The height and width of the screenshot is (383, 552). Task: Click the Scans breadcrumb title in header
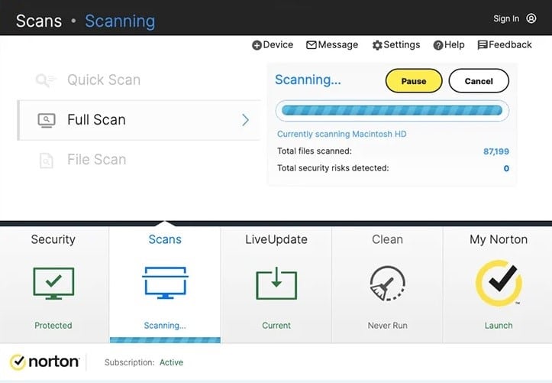click(x=39, y=21)
